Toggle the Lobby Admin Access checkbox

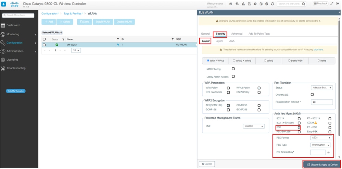click(x=233, y=77)
